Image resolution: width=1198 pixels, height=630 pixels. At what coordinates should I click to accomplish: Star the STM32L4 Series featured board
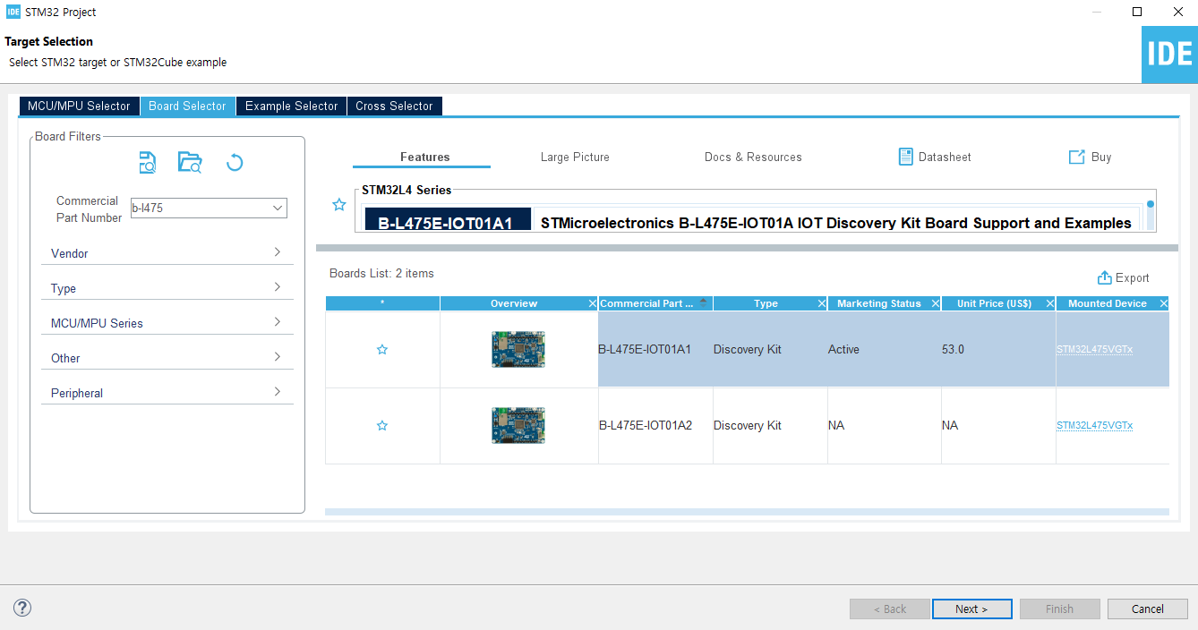click(x=339, y=205)
